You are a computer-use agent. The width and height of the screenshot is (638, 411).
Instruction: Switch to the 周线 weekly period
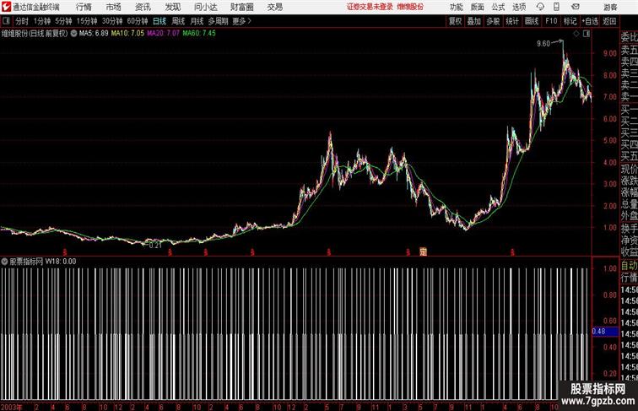point(178,21)
